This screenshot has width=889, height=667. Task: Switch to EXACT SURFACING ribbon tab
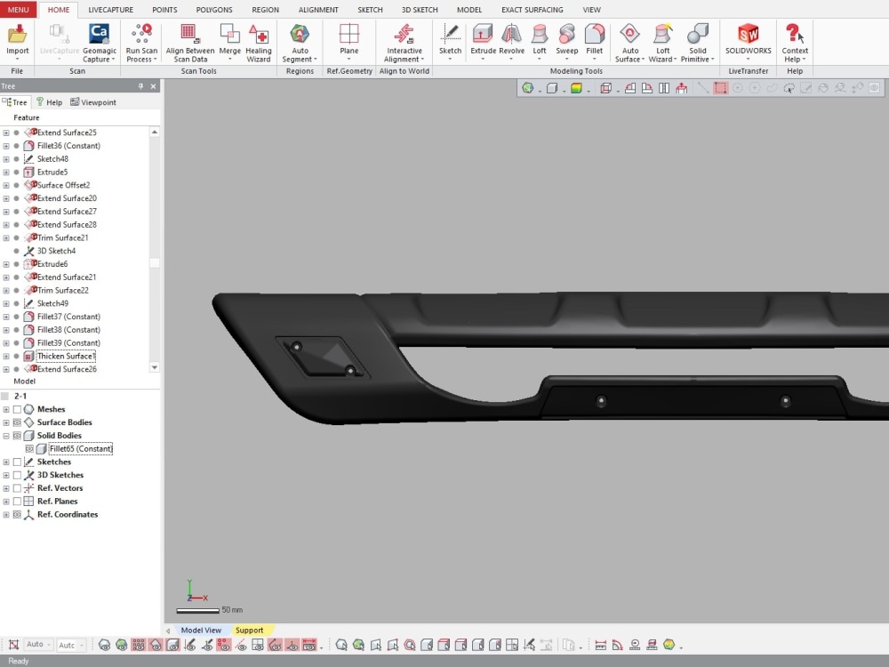[533, 10]
